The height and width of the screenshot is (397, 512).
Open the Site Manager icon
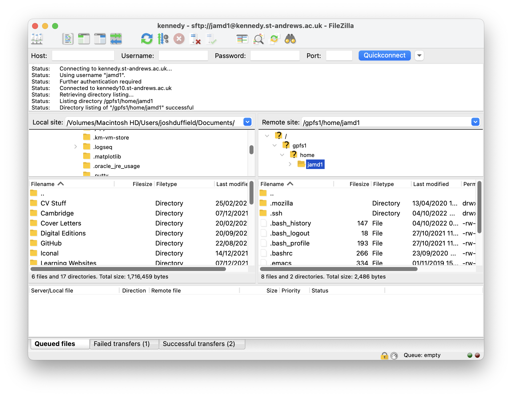37,39
